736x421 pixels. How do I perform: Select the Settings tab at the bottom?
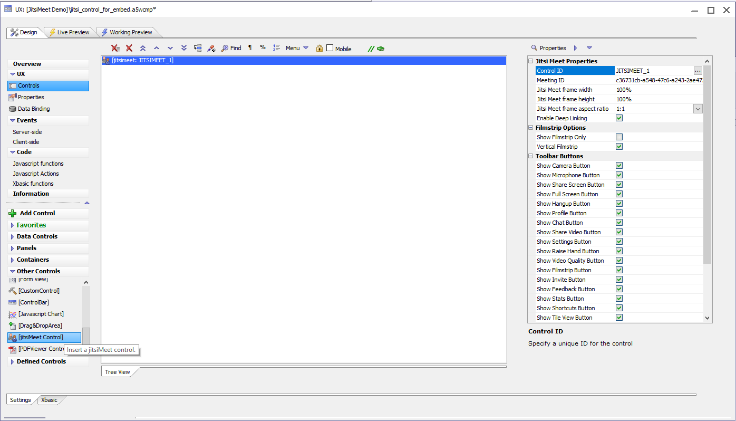pos(21,400)
